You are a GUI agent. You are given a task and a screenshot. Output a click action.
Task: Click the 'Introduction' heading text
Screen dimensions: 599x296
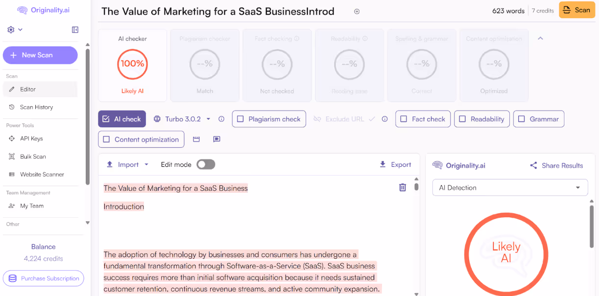124,206
